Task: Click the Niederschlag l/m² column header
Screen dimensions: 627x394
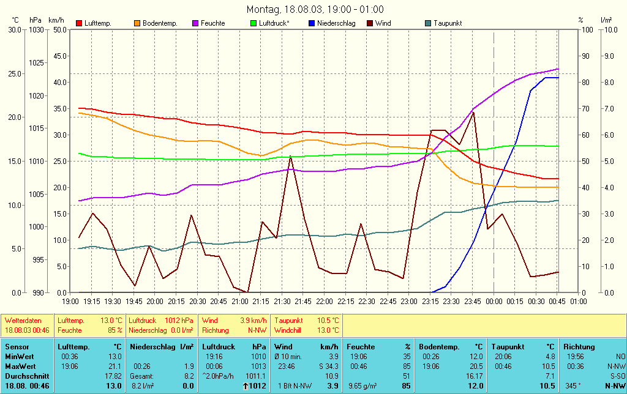Action: point(162,347)
